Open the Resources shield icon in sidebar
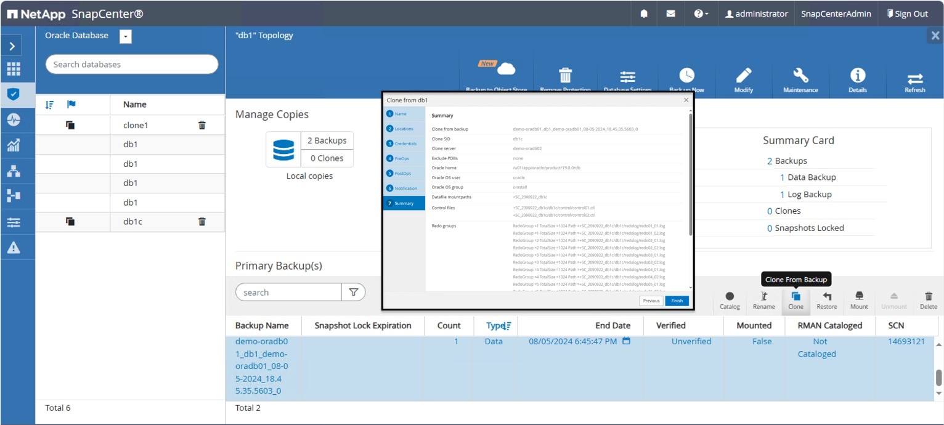Viewport: 944px width, 425px height. (x=14, y=94)
